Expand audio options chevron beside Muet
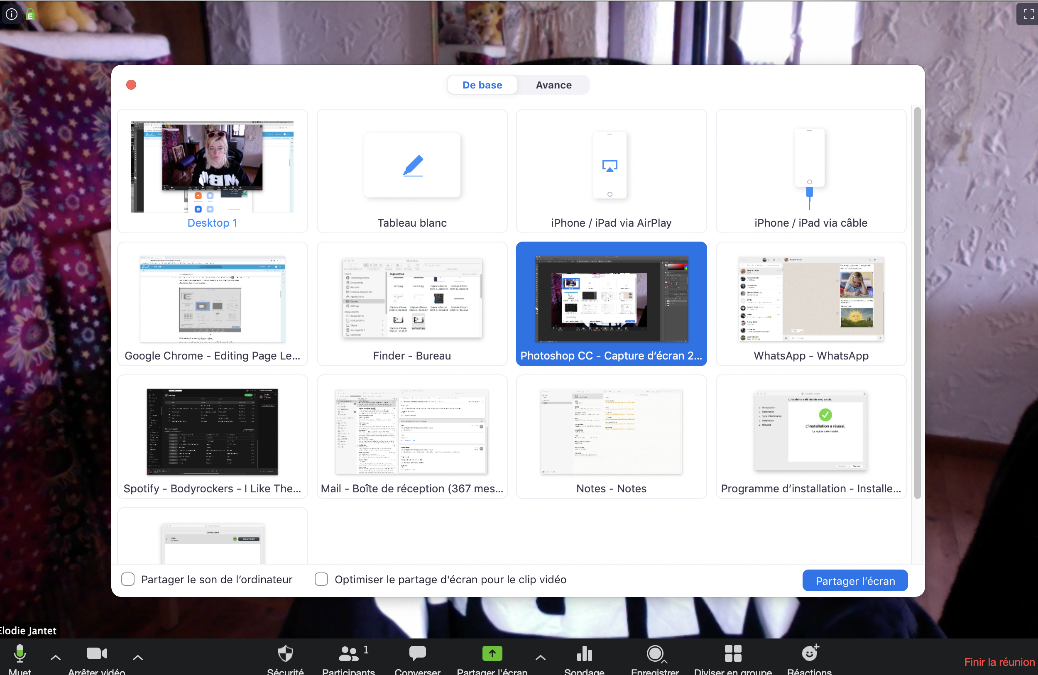 pos(55,657)
